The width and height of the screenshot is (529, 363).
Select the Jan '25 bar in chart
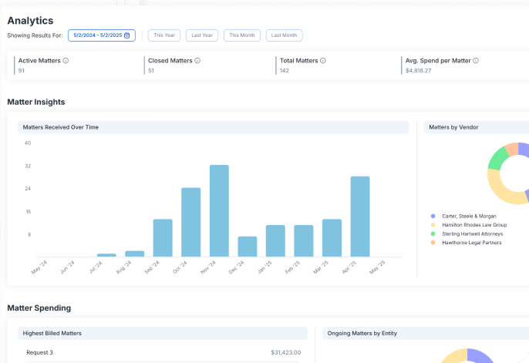pos(275,240)
